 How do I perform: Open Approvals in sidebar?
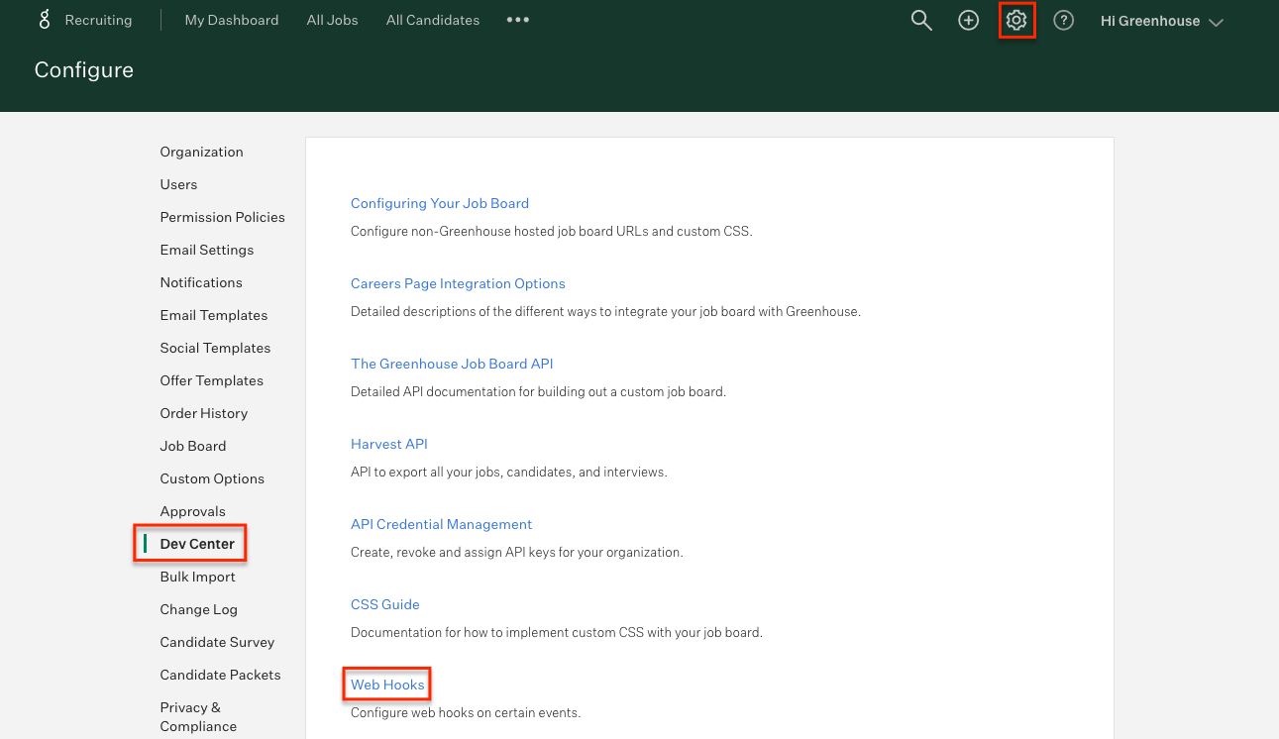pos(193,511)
